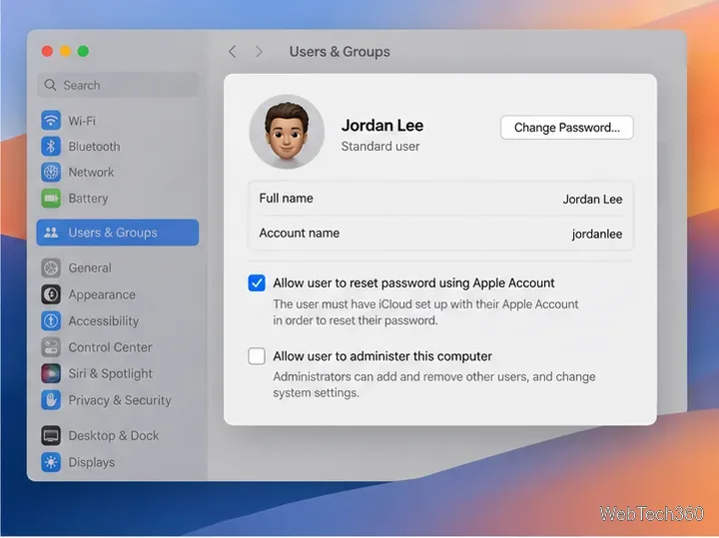This screenshot has height=538, width=719.
Task: Click the Standard user label
Action: pos(380,146)
